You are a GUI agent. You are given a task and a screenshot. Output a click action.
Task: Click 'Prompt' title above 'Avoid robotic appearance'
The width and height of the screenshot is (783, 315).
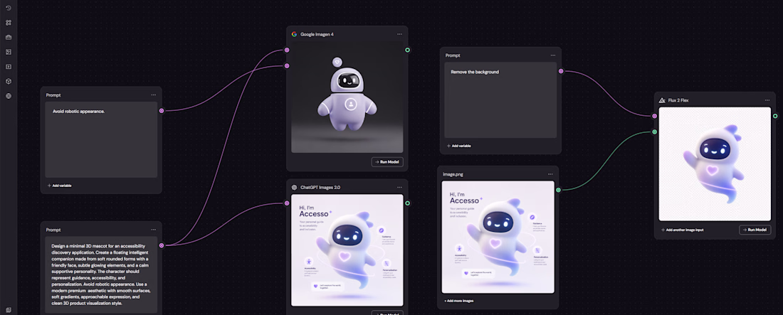53,95
